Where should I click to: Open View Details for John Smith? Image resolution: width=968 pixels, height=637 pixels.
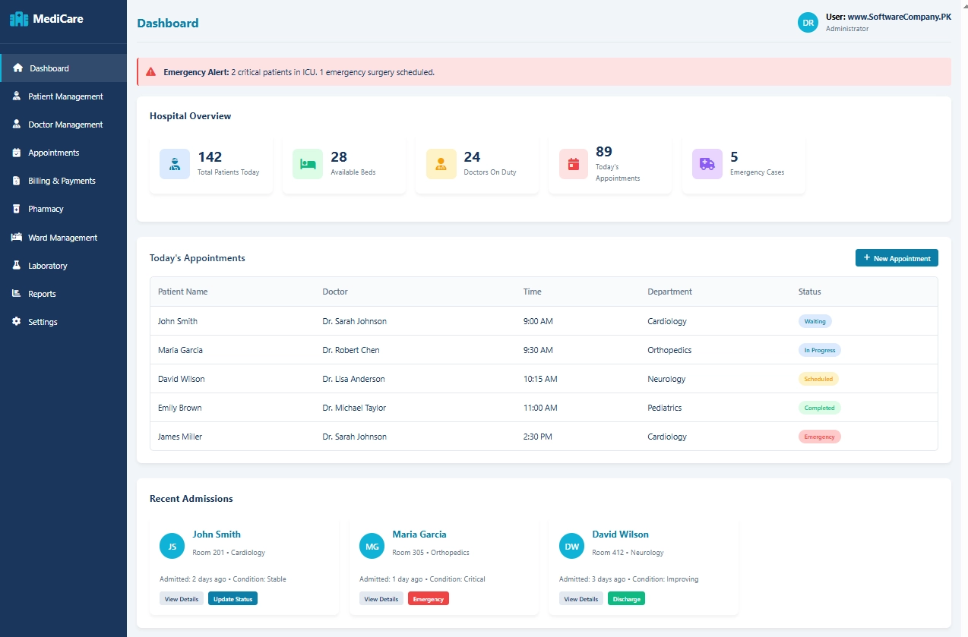click(182, 598)
